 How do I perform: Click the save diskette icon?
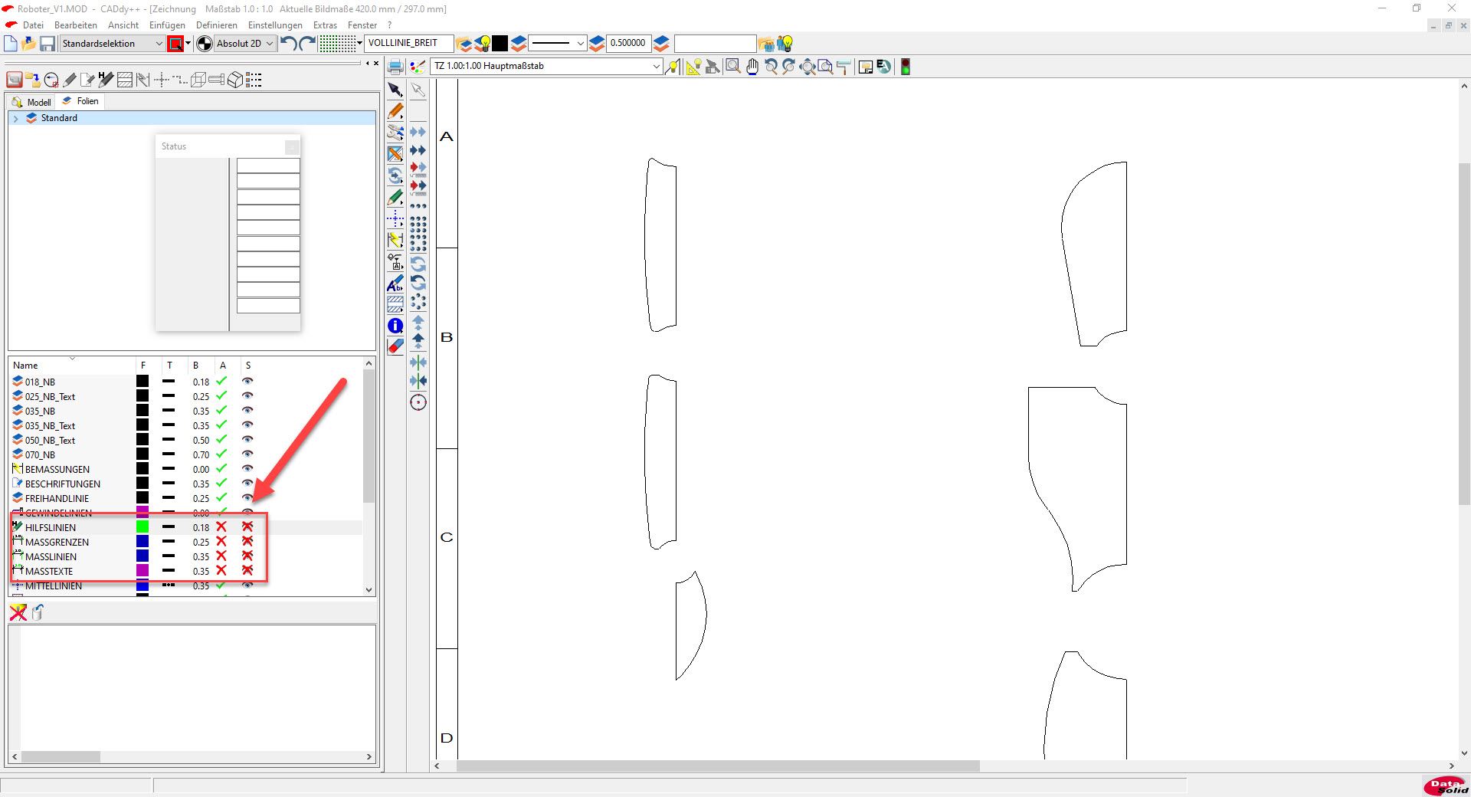(x=48, y=44)
